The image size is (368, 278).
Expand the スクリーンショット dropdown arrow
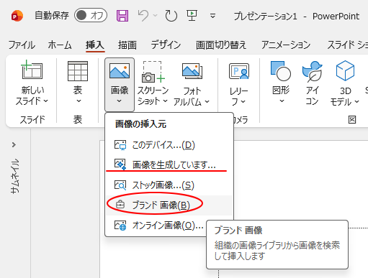pyautogui.click(x=165, y=101)
